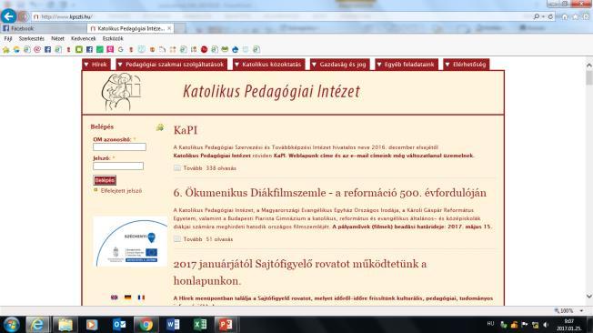Switch to the Facebook tab
Viewport: 593px width, 333px height.
tap(44, 28)
